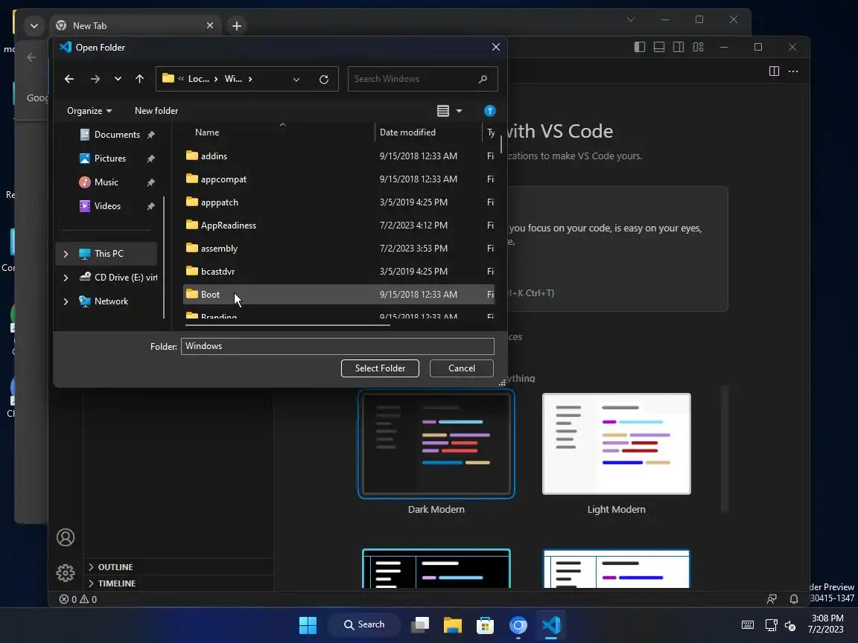Cancel the Open Folder dialog
The height and width of the screenshot is (643, 858).
click(461, 368)
